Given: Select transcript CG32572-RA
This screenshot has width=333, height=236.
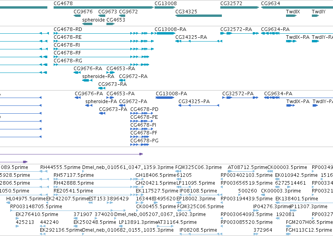Looking at the screenshot, I should (x=236, y=29).
